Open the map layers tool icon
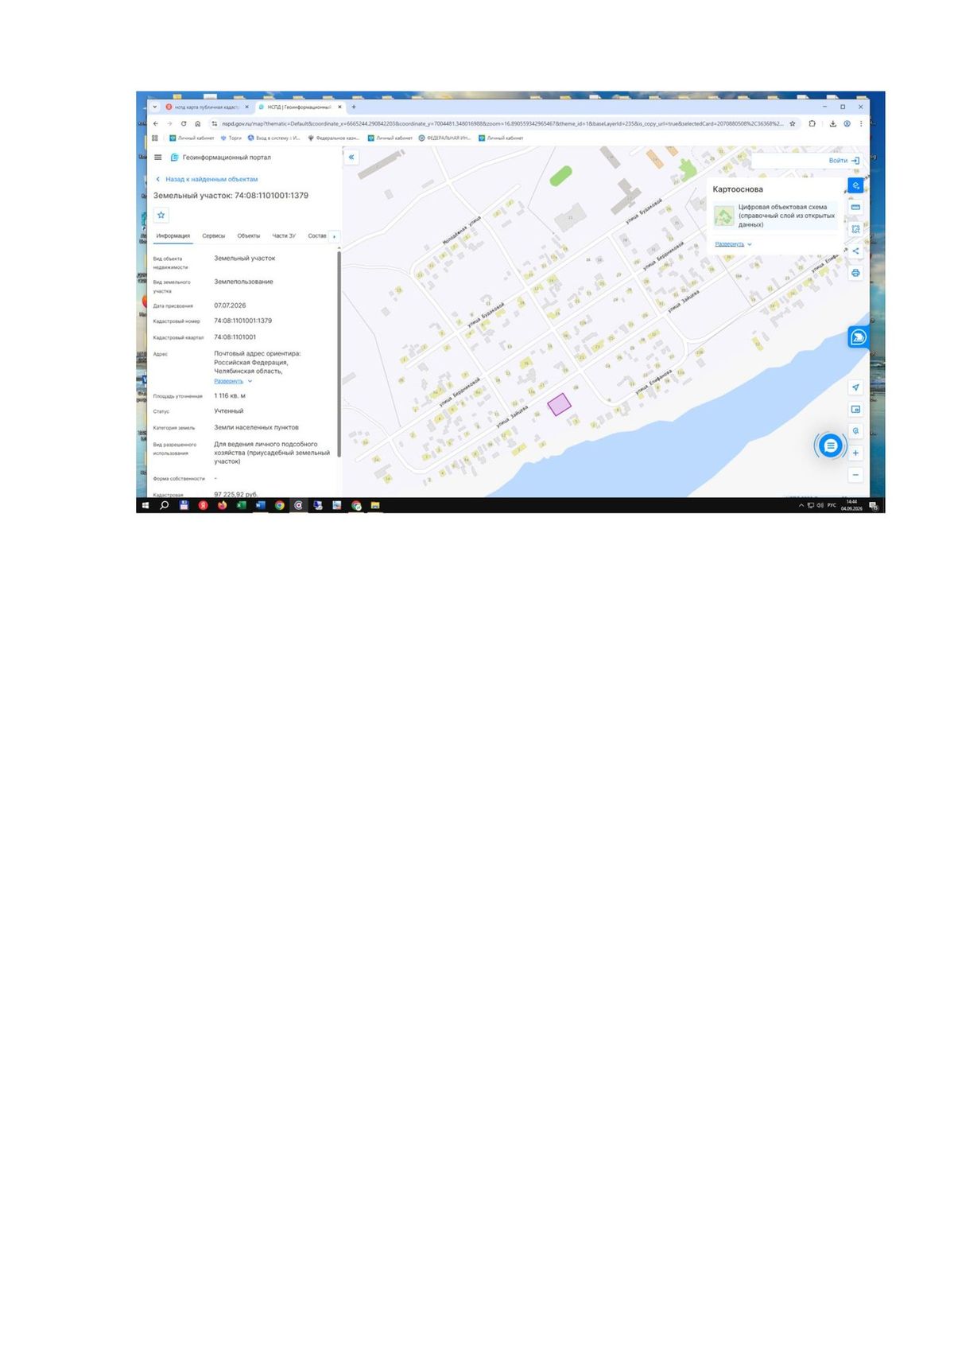This screenshot has width=954, height=1350. tap(855, 185)
